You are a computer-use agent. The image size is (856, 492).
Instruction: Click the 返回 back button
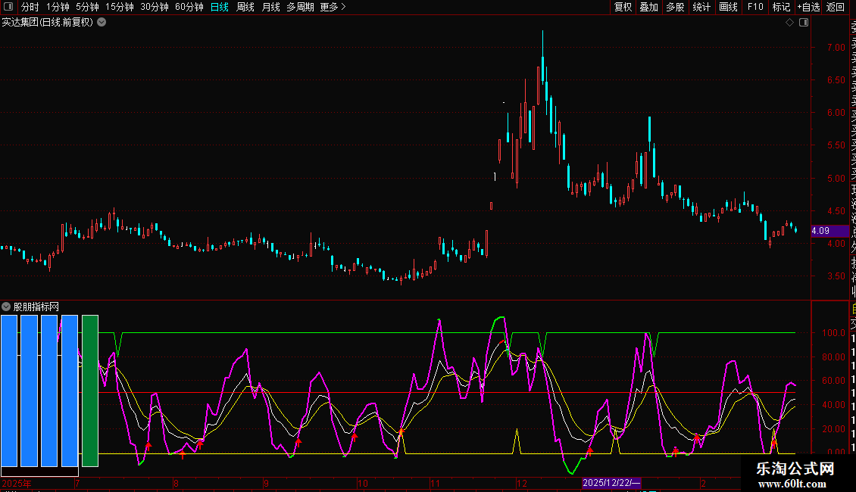[x=836, y=7]
